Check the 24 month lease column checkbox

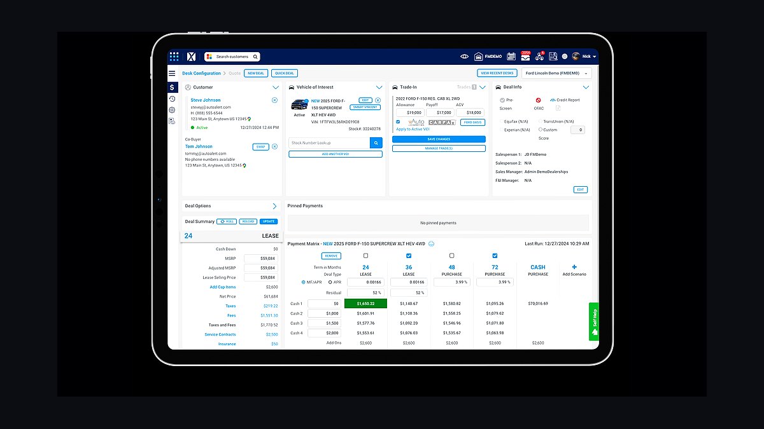[x=365, y=255]
